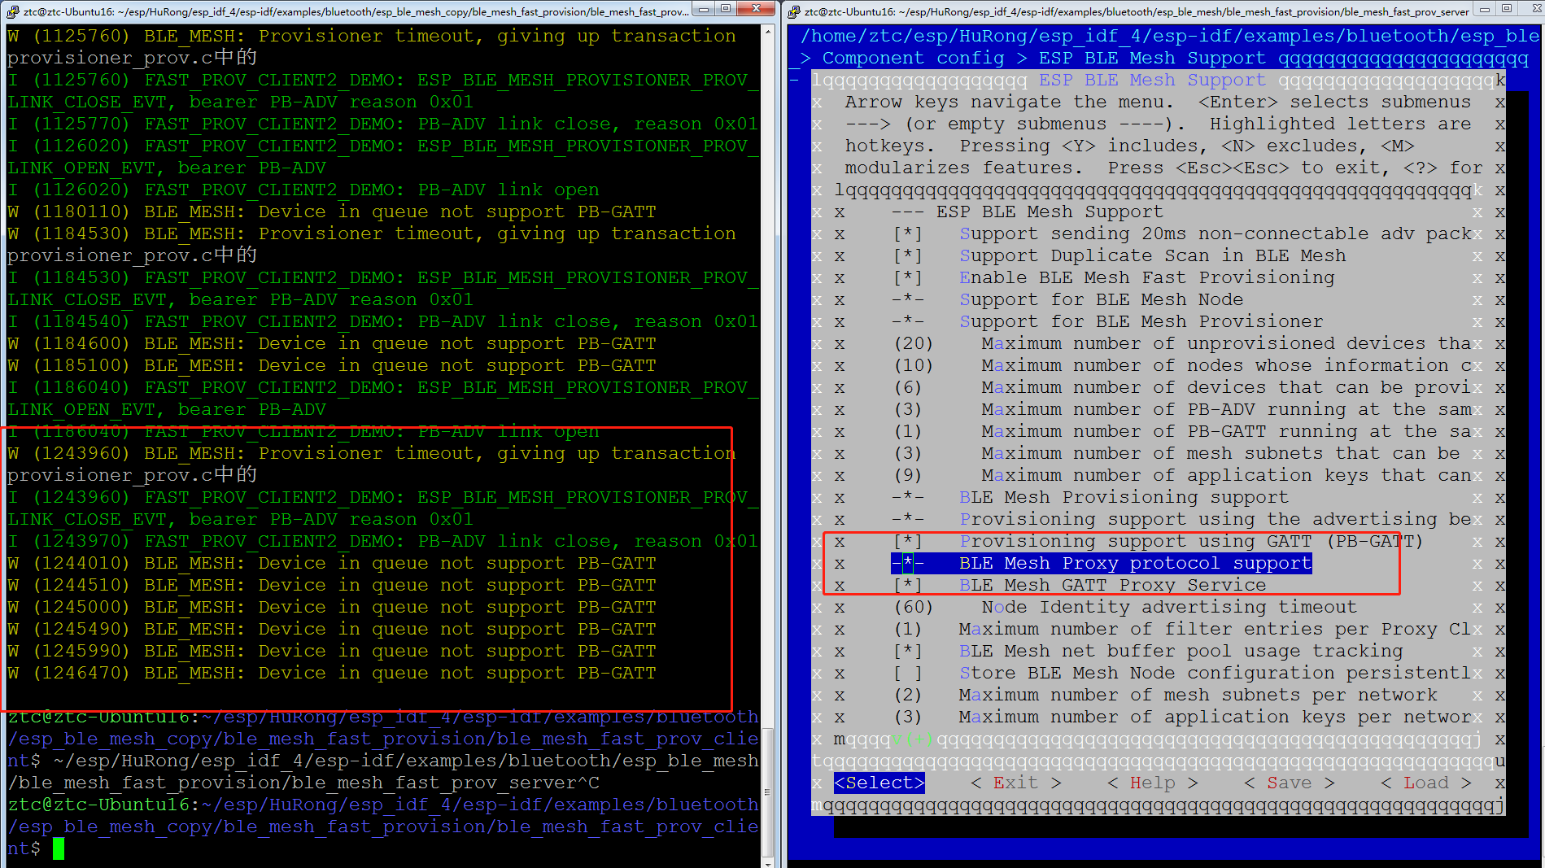Select Maximum number of mesh subnets per network (2)
1545x868 pixels.
(x=1165, y=695)
